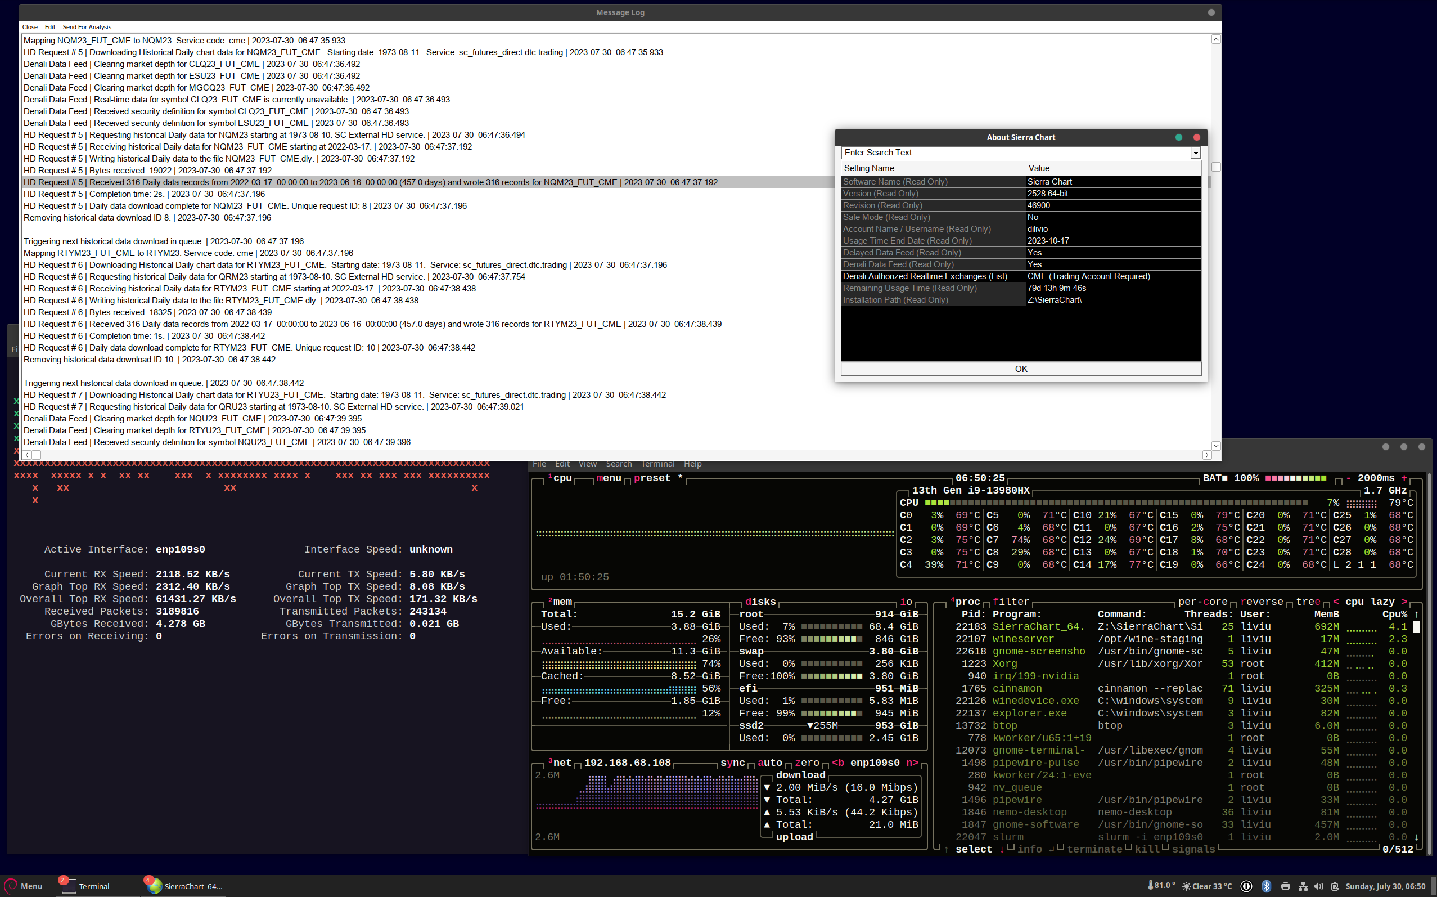
Task: Toggle the reverse option in btop proc
Action: [x=1261, y=602]
